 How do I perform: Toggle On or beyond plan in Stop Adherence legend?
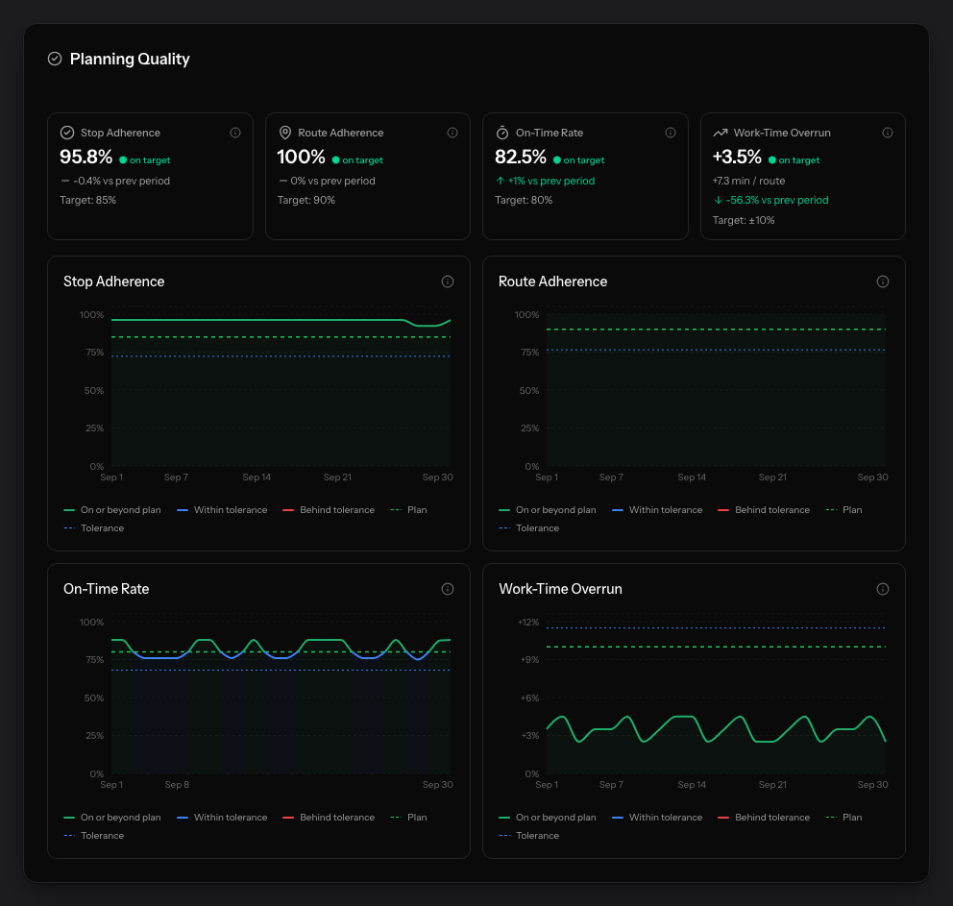coord(112,510)
